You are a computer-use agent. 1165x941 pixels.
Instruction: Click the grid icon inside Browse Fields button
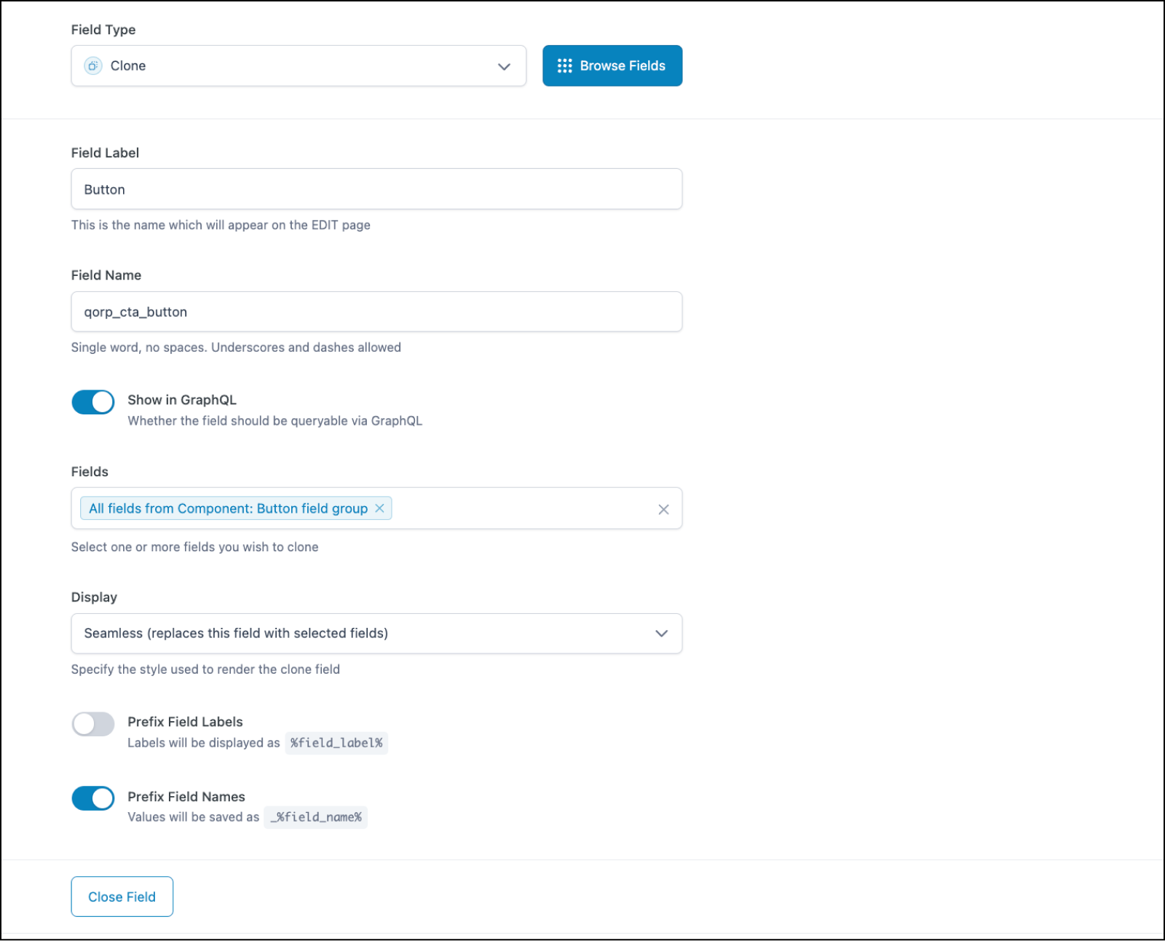(x=564, y=66)
